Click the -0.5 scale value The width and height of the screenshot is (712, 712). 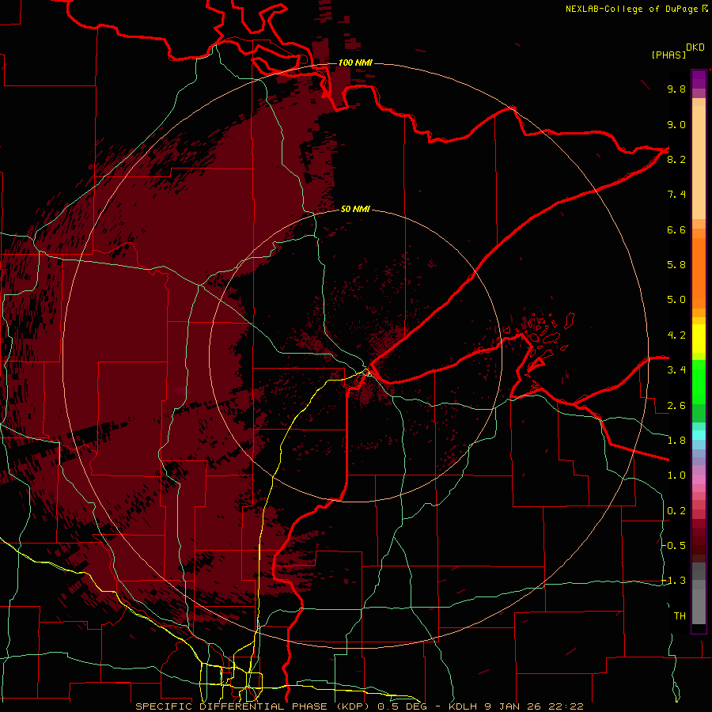(x=673, y=546)
